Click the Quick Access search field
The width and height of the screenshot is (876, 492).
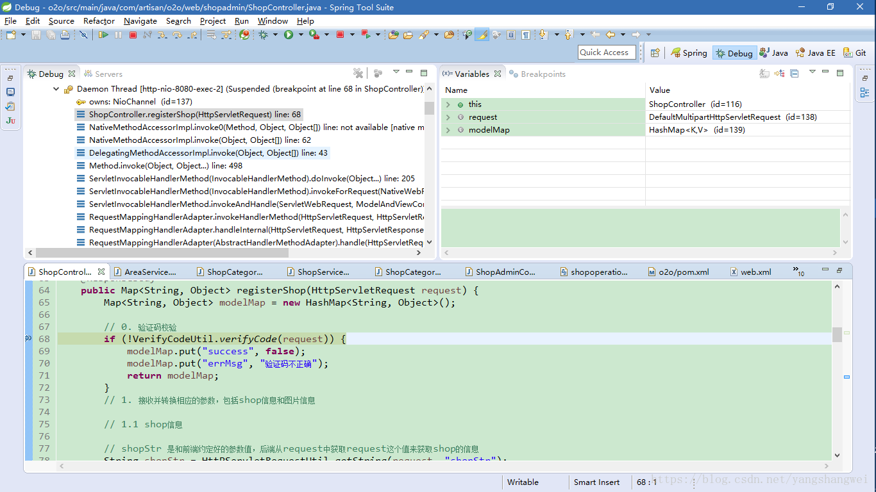[606, 53]
